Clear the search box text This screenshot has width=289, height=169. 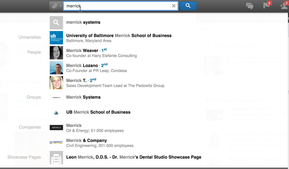[174, 6]
